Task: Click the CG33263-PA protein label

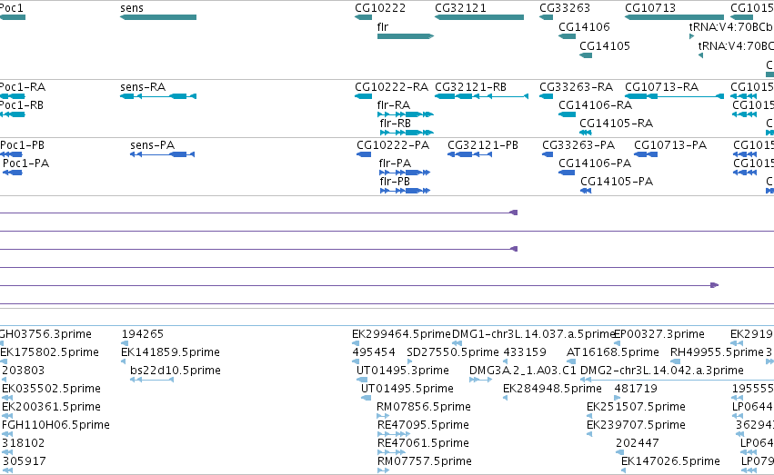Action: (x=578, y=145)
